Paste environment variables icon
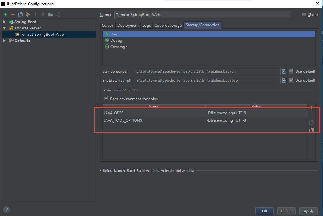This screenshot has height=216, width=323. [x=312, y=130]
